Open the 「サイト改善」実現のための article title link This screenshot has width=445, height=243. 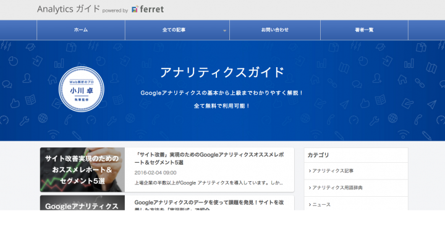coord(209,159)
